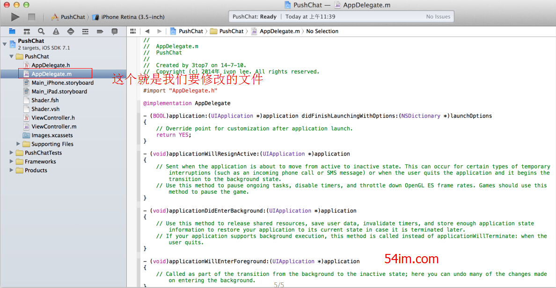Collapse the PushChat project root

pyautogui.click(x=5, y=44)
